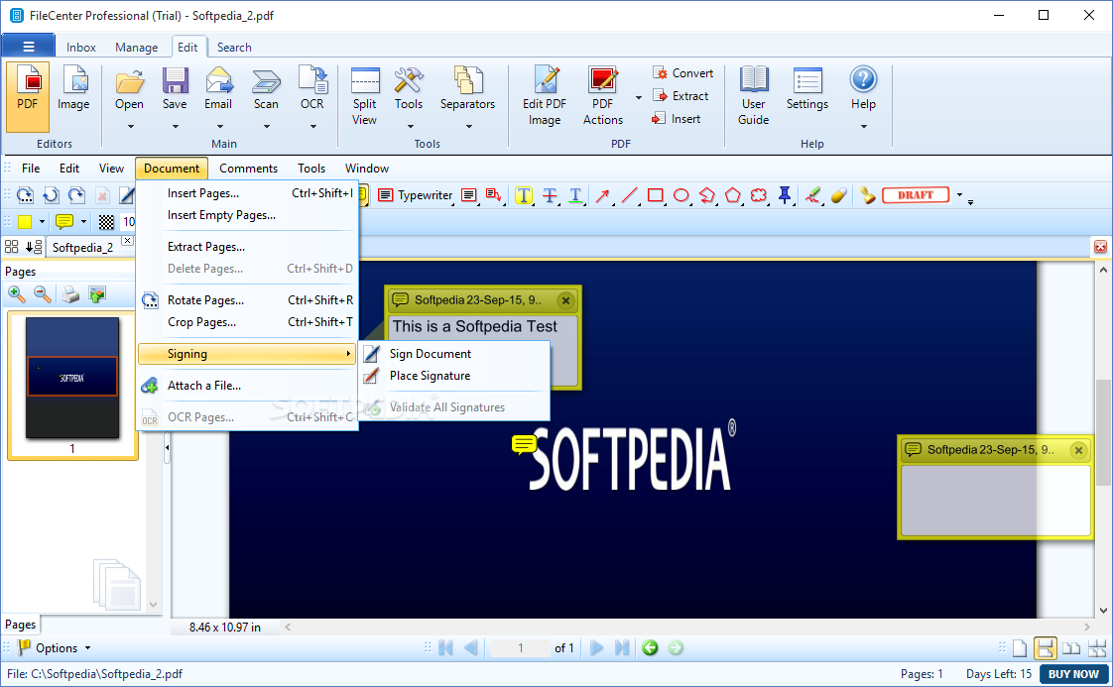Pick the yellow color swatch
Screen dimensions: 1113x687
[x=25, y=222]
